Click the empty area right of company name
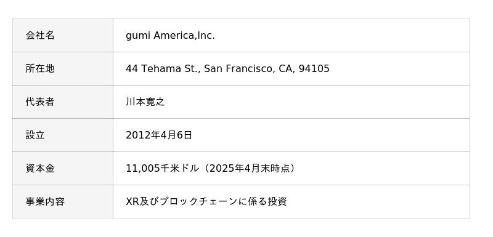493x237 pixels. (341, 36)
